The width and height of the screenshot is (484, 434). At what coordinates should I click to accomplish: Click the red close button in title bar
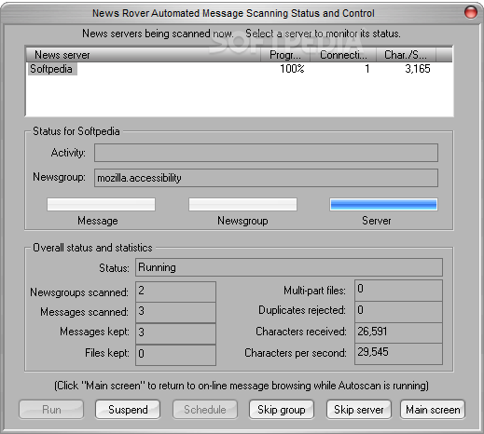(470, 12)
